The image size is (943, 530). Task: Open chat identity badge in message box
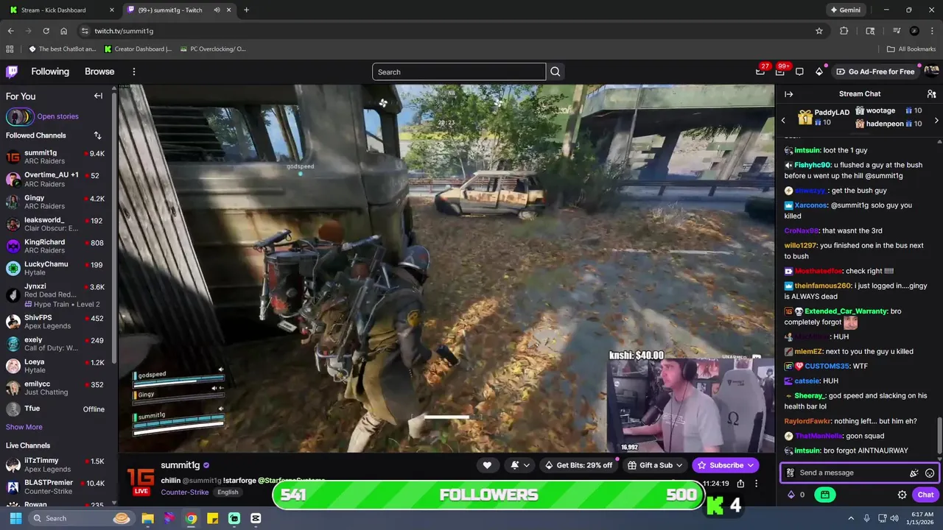(790, 473)
